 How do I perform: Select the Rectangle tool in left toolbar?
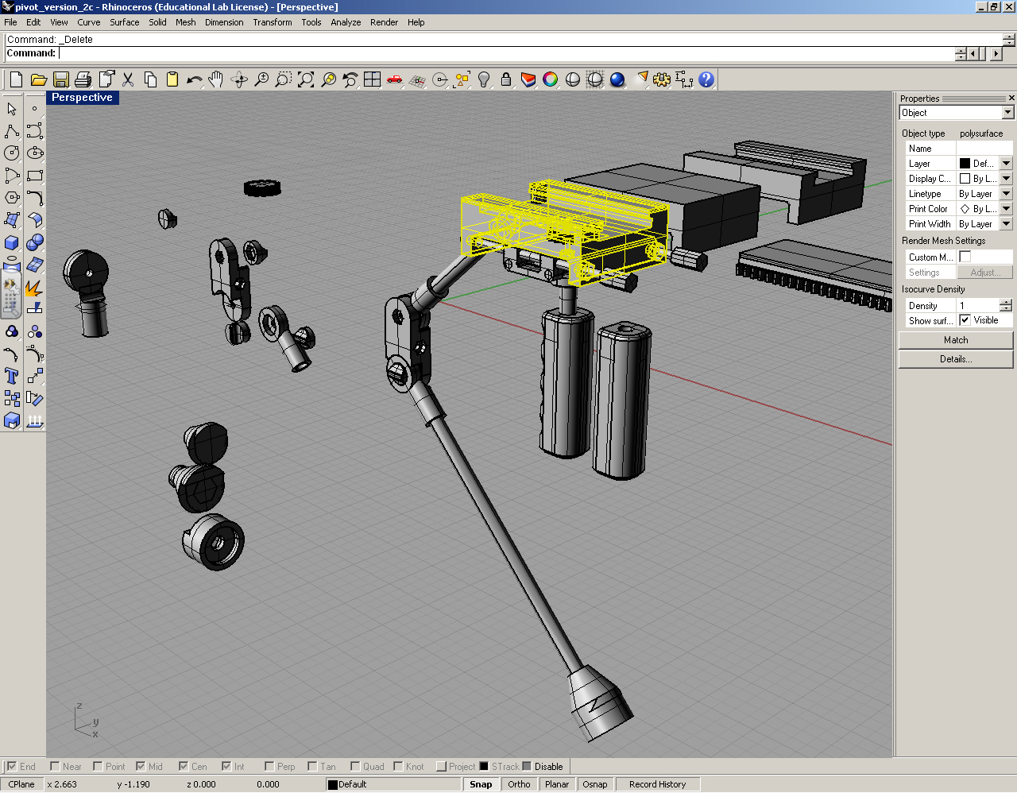(x=34, y=176)
